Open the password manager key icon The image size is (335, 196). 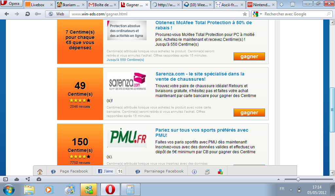point(38,14)
